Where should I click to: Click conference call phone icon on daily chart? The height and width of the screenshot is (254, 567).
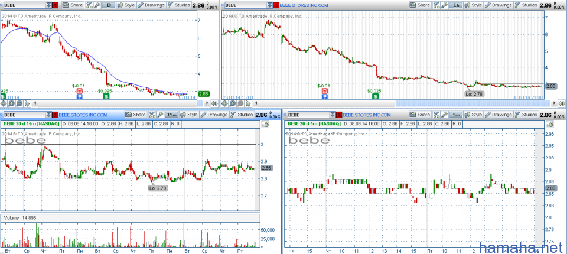[79, 91]
